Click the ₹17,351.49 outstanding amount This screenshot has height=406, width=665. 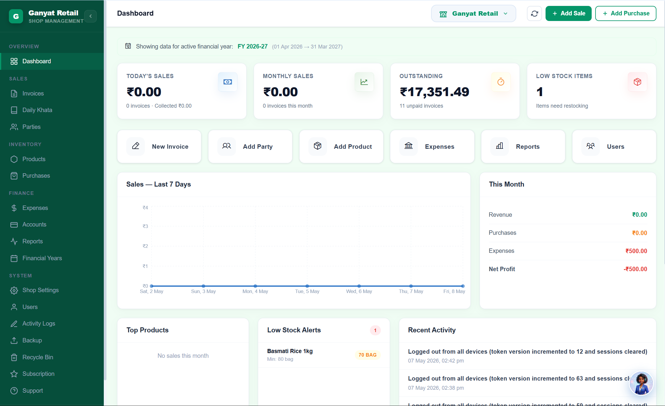pyautogui.click(x=434, y=92)
